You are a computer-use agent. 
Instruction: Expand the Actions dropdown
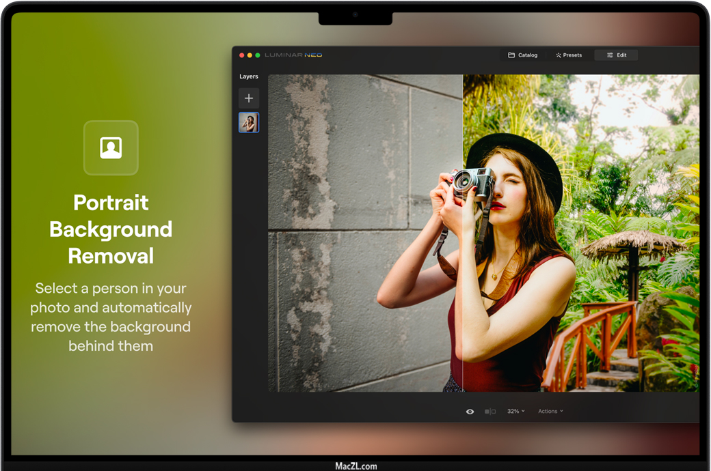point(550,411)
